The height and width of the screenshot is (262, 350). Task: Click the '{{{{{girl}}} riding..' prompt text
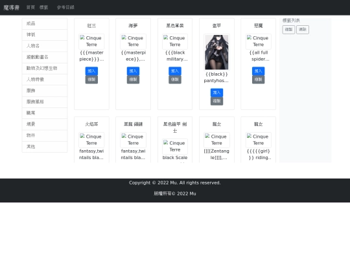tap(259, 155)
